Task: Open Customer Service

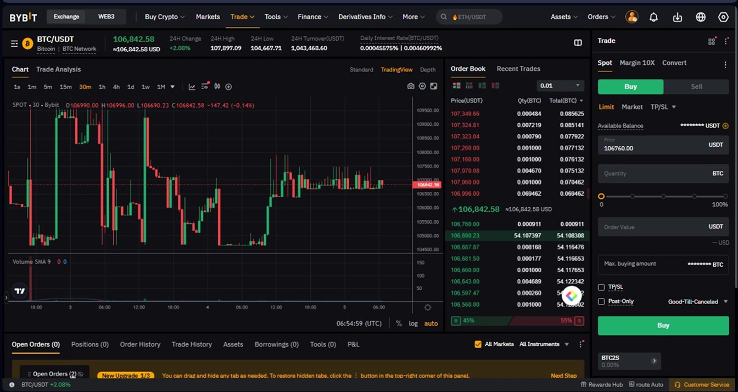Action: pyautogui.click(x=702, y=385)
